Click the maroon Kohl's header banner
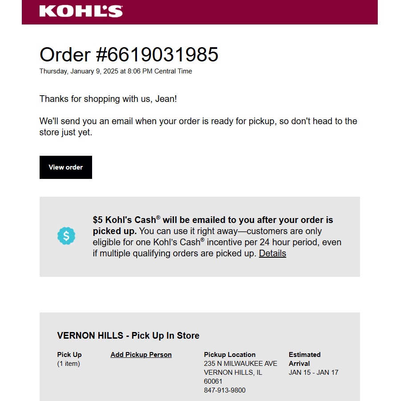Viewport: 396px width, 401px height. [200, 12]
